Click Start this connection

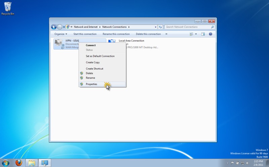[85, 34]
